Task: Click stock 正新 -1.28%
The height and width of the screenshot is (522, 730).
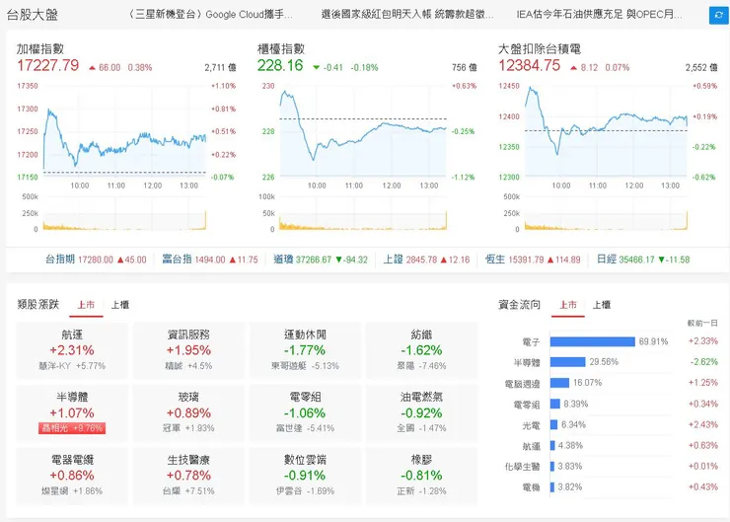Action: [421, 490]
